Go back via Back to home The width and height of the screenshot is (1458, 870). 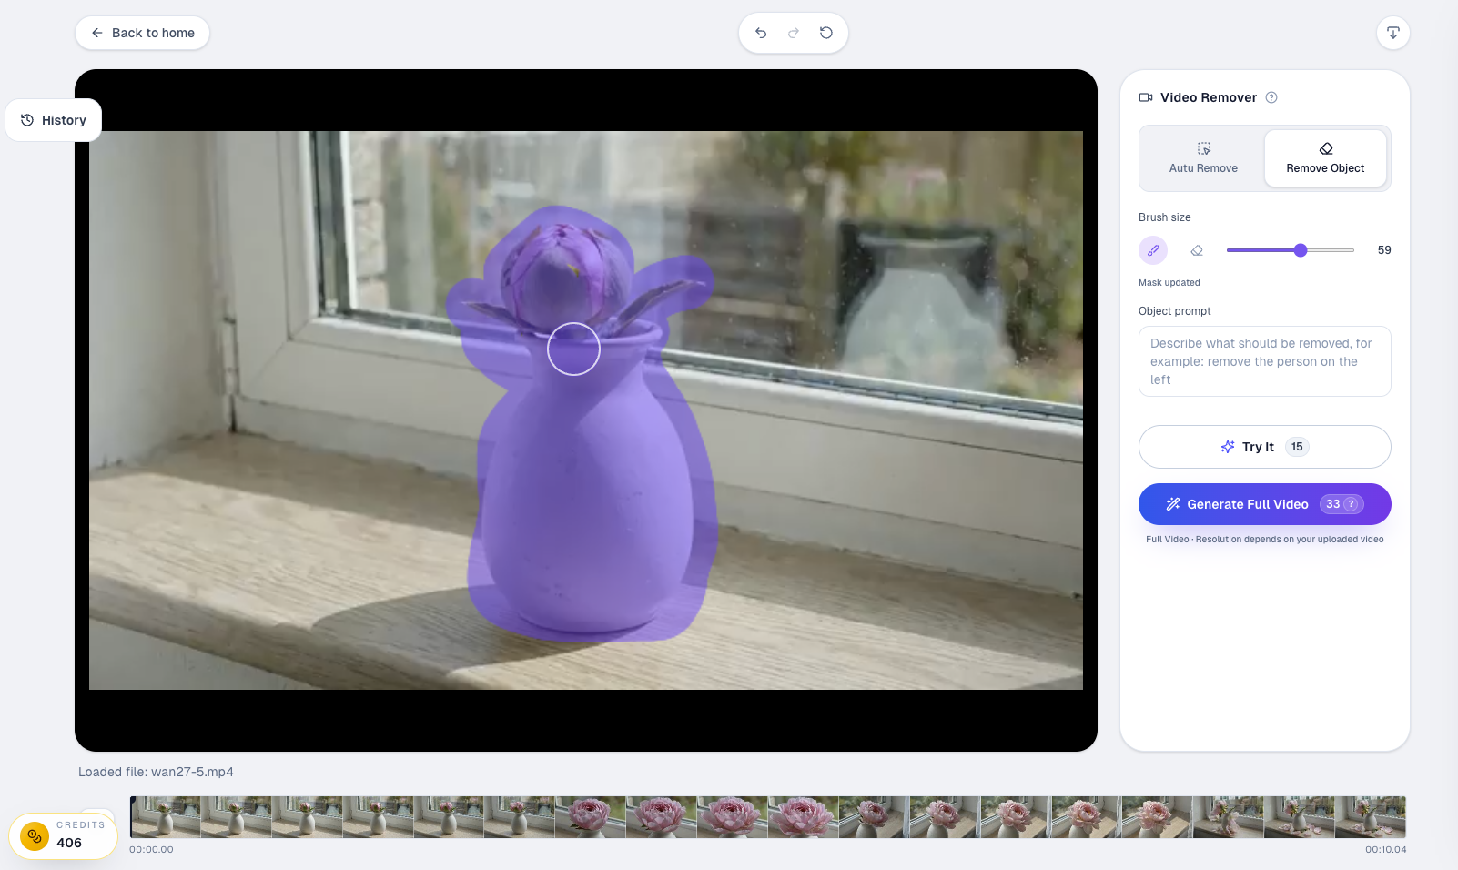point(142,33)
